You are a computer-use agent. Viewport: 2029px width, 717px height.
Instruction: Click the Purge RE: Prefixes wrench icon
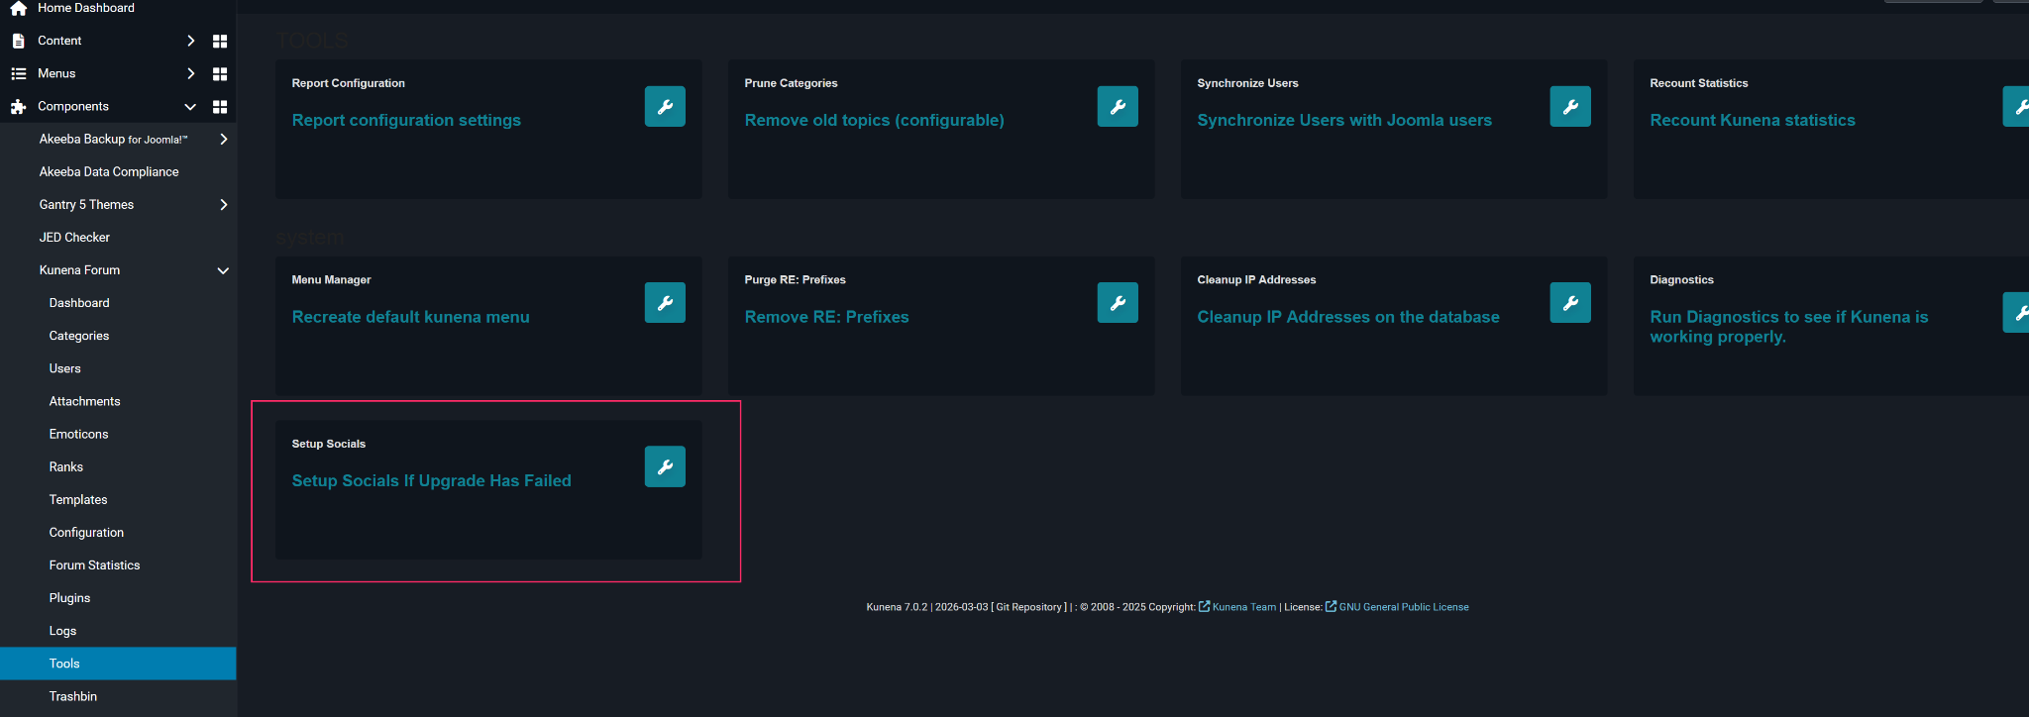tap(1118, 303)
